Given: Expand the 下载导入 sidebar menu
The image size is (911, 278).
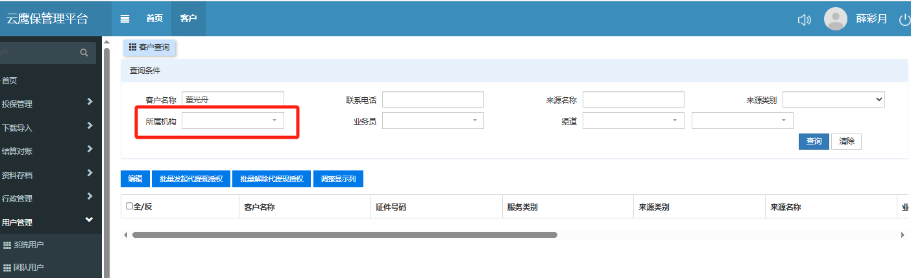Looking at the screenshot, I should tap(51, 128).
